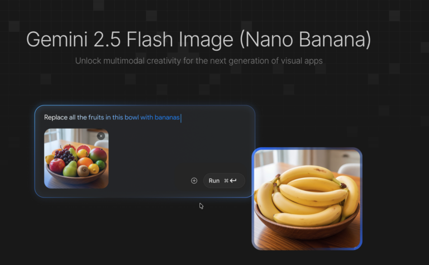Image resolution: width=429 pixels, height=265 pixels.
Task: Click the plus icon to add attachment
Action: [194, 181]
